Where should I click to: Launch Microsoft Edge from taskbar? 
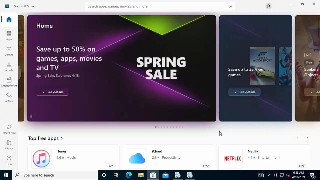128,175
